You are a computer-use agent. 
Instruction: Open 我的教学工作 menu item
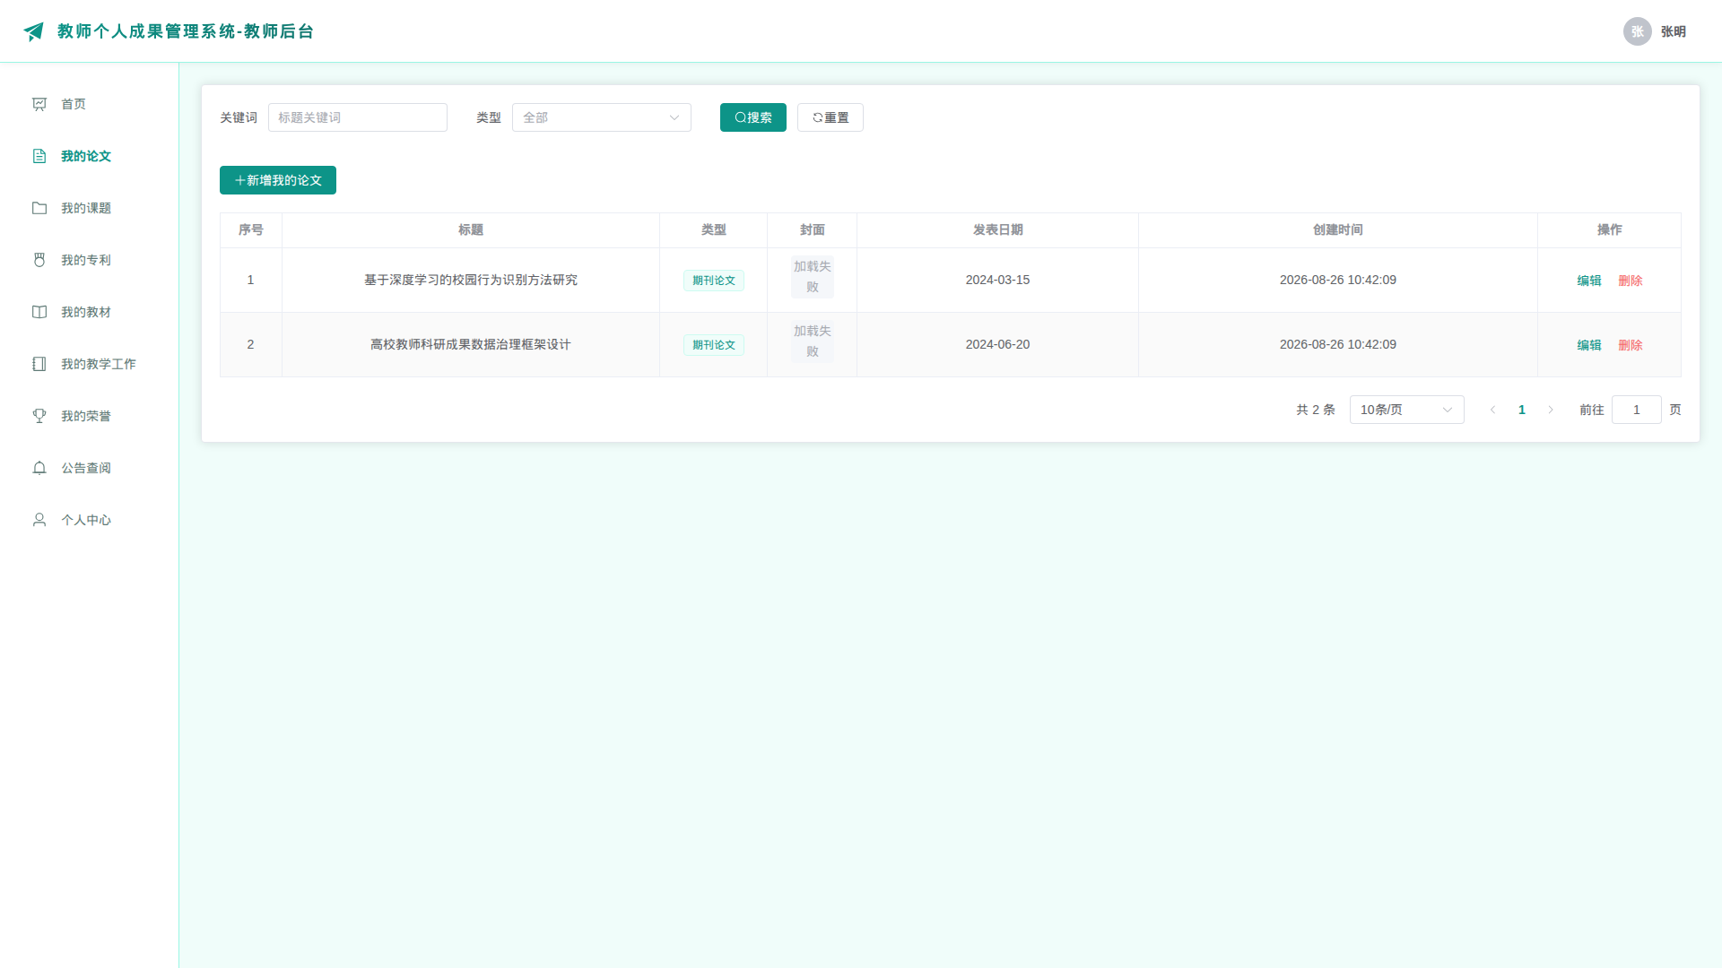[x=90, y=364]
